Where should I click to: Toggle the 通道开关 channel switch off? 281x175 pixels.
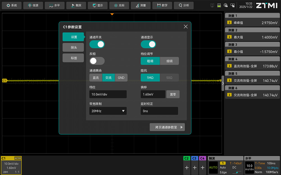[97, 44]
